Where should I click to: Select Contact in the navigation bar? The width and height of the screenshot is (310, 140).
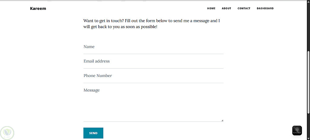[x=244, y=8]
